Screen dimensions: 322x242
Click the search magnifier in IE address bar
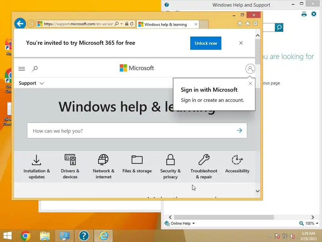coord(116,24)
